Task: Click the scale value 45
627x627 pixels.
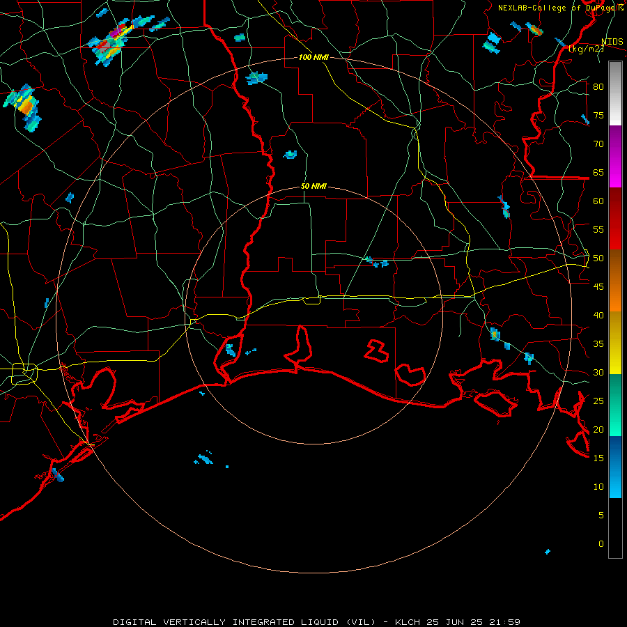Action: pyautogui.click(x=598, y=287)
